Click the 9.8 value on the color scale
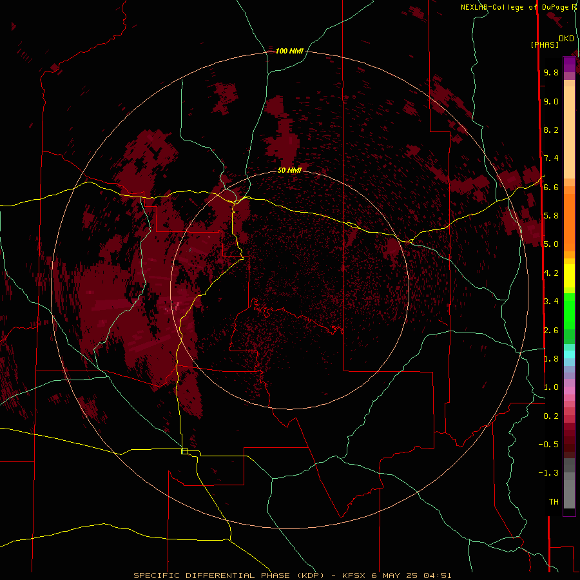The image size is (580, 580). tap(551, 72)
